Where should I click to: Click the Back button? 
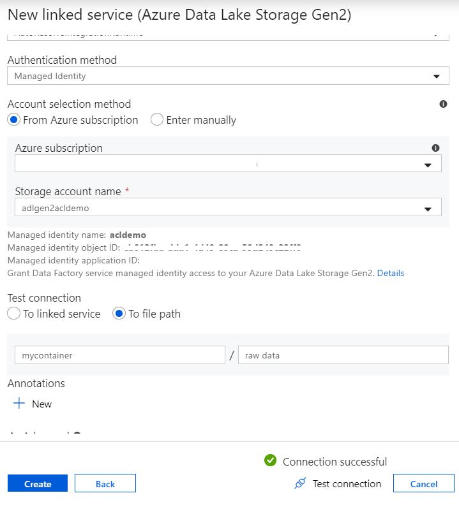[x=105, y=483]
